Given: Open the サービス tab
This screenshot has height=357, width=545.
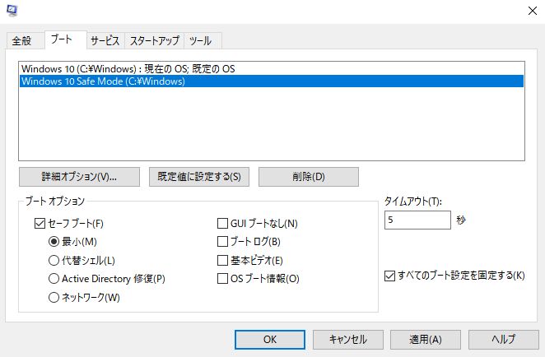Looking at the screenshot, I should pyautogui.click(x=105, y=41).
